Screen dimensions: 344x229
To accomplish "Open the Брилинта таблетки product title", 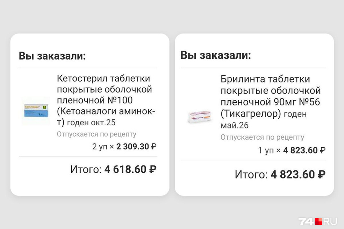I will click(265, 79).
